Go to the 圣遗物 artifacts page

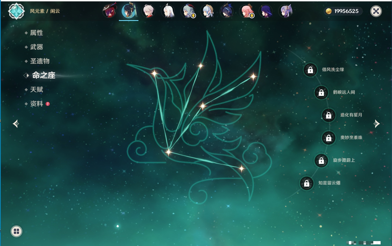click(x=40, y=61)
